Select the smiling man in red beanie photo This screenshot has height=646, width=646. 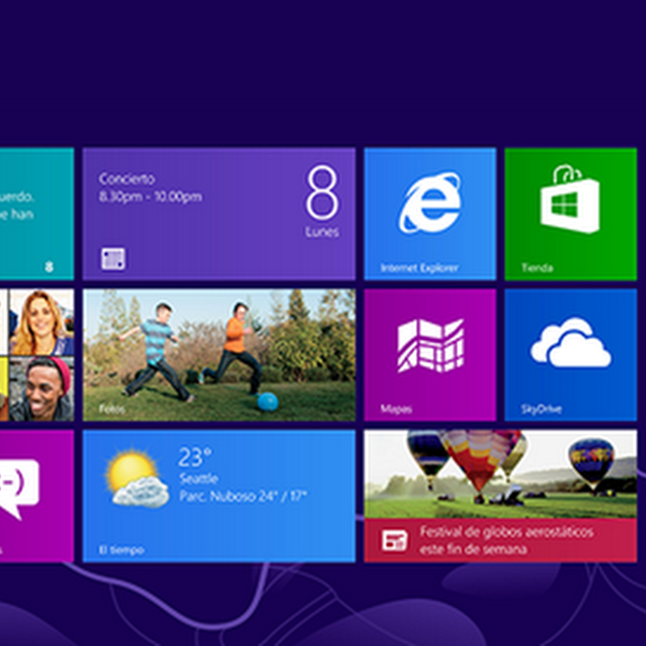[x=42, y=389]
